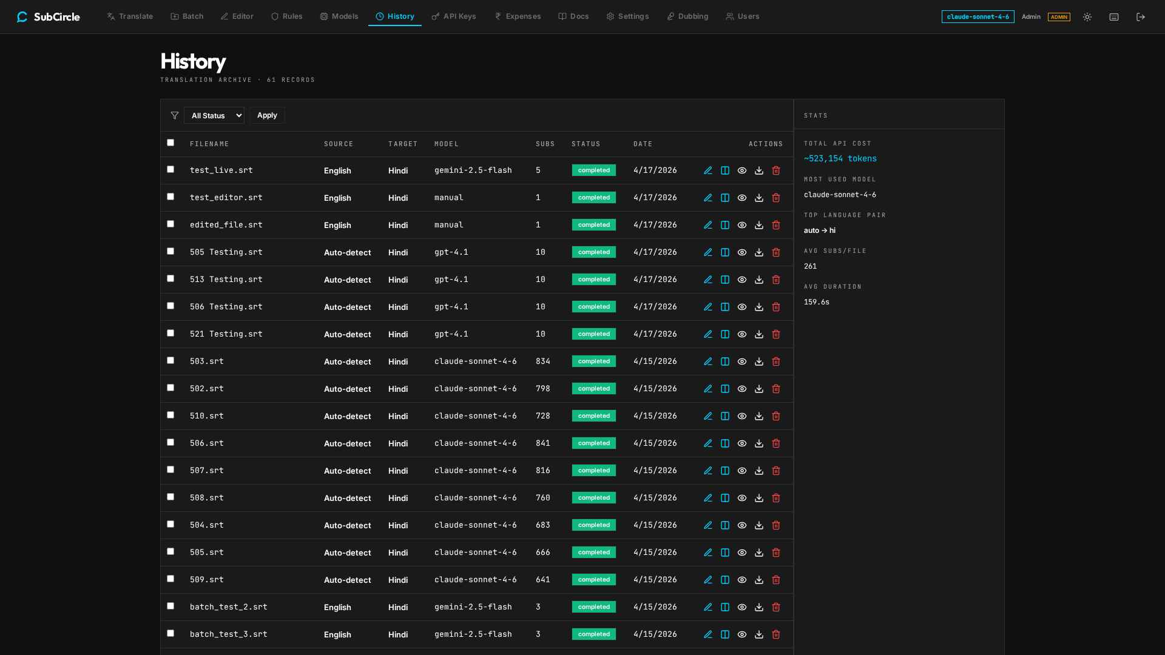This screenshot has height=655, width=1165.
Task: Apply the status filter
Action: (267, 115)
